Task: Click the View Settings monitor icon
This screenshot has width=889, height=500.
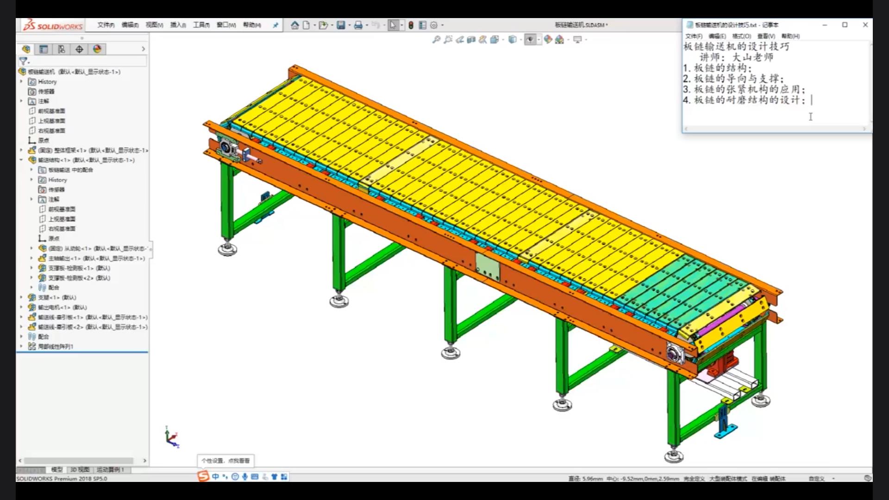Action: (577, 40)
